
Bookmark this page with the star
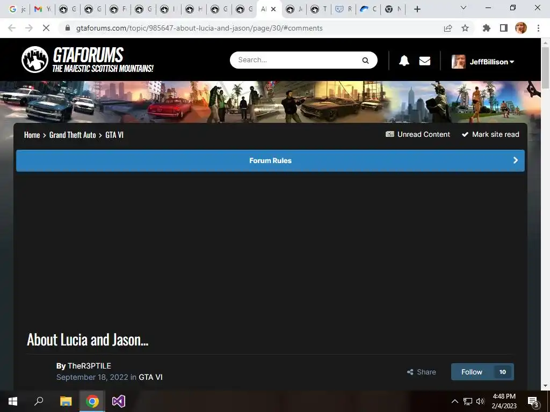pyautogui.click(x=465, y=28)
